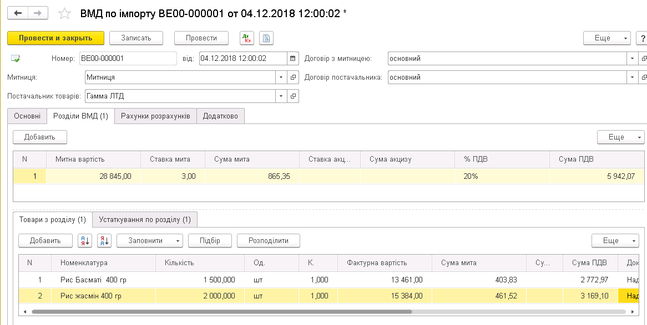Click the Номенклатура column header
Screen dimensions: 647x325
103,263
